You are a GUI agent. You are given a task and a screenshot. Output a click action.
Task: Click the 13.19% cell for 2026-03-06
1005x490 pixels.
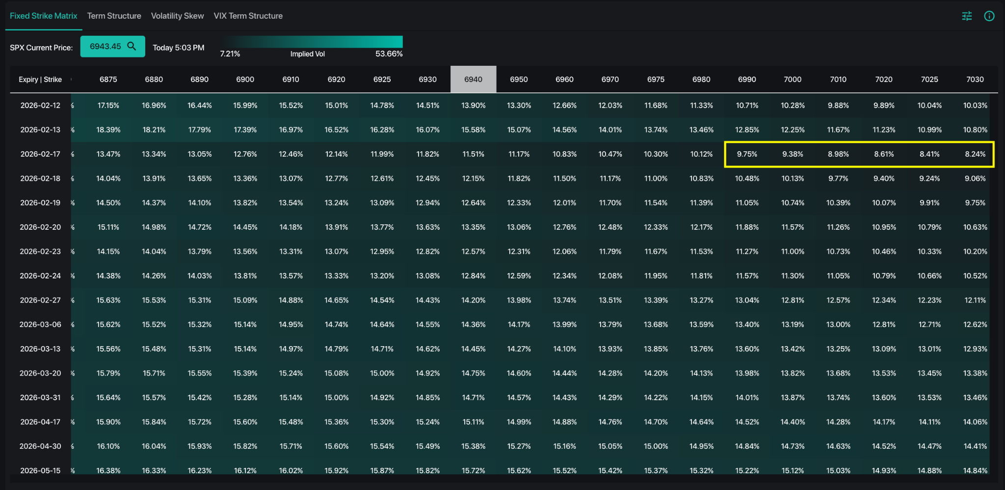(x=793, y=325)
